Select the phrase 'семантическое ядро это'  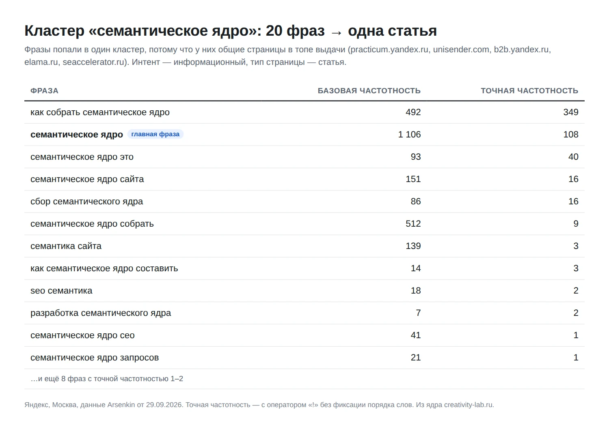click(x=82, y=157)
